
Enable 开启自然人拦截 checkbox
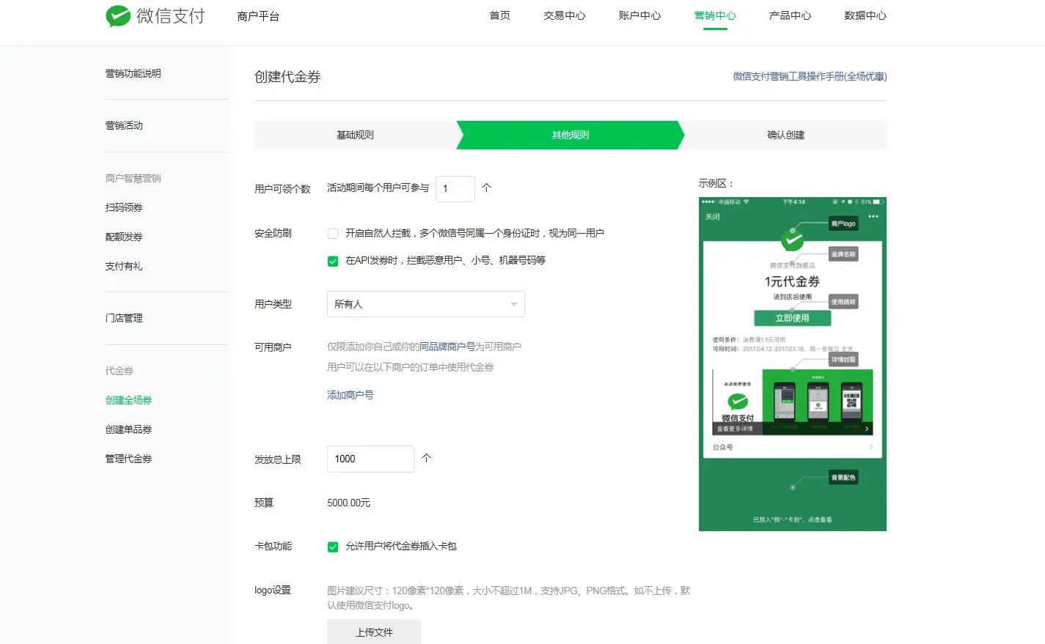click(333, 234)
